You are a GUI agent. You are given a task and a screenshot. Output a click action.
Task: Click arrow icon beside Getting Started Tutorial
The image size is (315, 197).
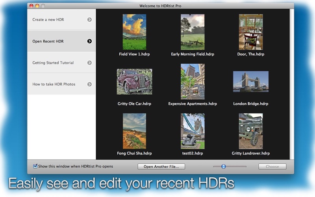tap(89, 63)
